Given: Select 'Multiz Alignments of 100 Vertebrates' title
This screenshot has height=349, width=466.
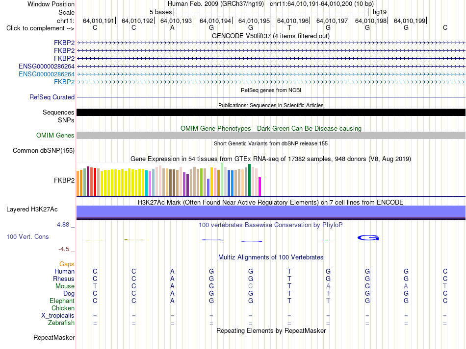Looking at the screenshot, I should point(271,257).
